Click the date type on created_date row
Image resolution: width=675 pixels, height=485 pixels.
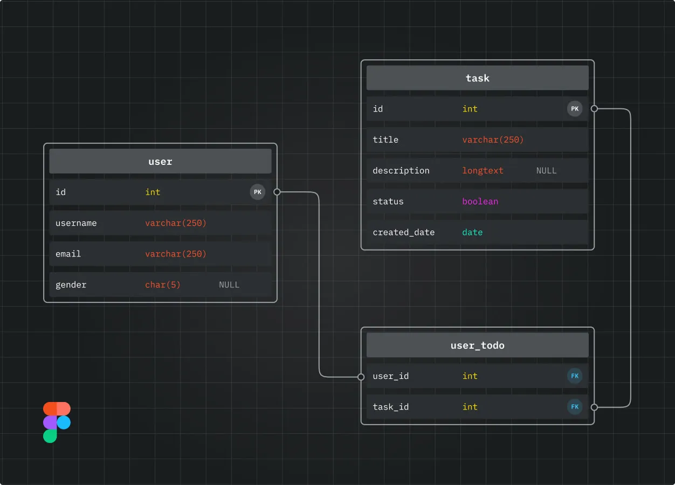click(472, 232)
